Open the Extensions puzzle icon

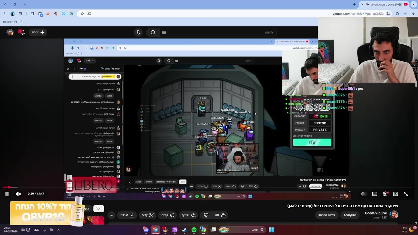[x=32, y=14]
